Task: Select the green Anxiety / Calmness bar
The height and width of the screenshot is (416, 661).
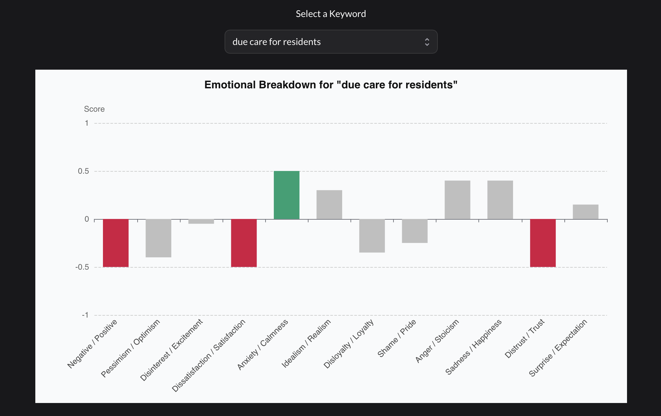Action: pyautogui.click(x=287, y=195)
